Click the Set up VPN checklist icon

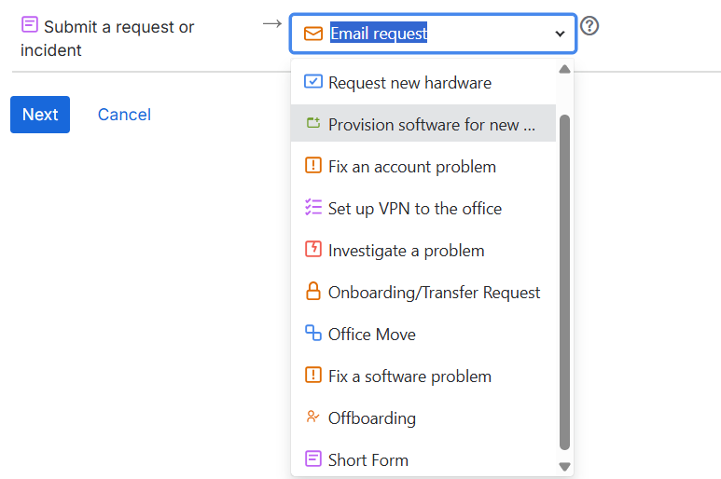point(313,208)
